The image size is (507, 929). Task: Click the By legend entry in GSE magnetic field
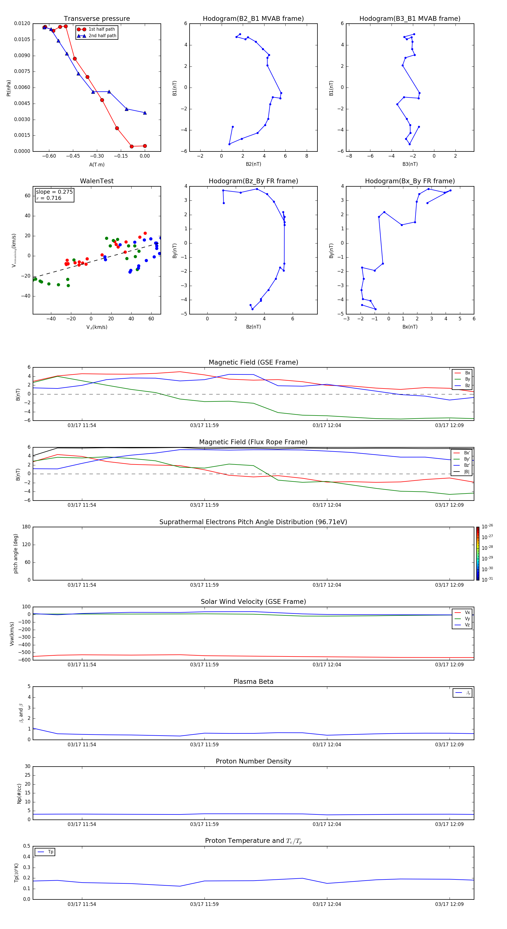(462, 379)
